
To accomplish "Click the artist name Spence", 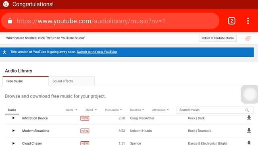I will 135,143.
